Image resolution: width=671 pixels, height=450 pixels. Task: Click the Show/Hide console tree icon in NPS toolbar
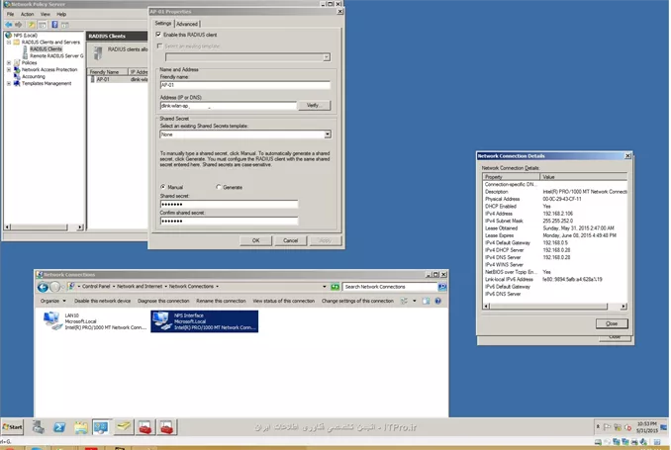coord(43,25)
